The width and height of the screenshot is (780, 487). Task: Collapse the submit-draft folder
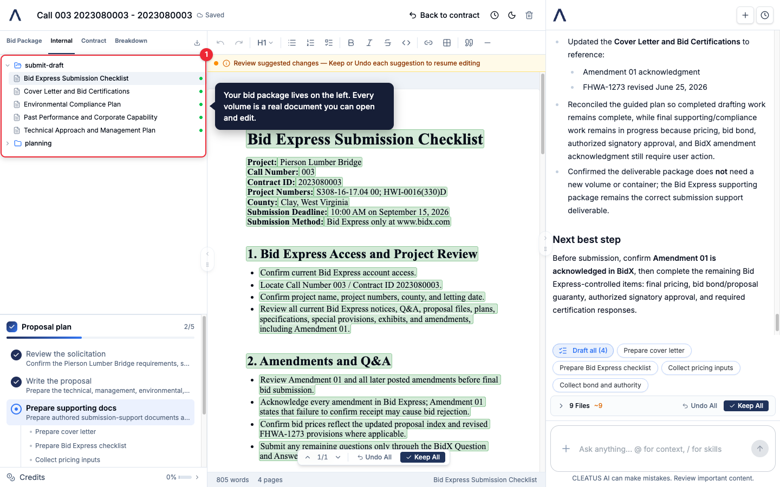(x=8, y=65)
